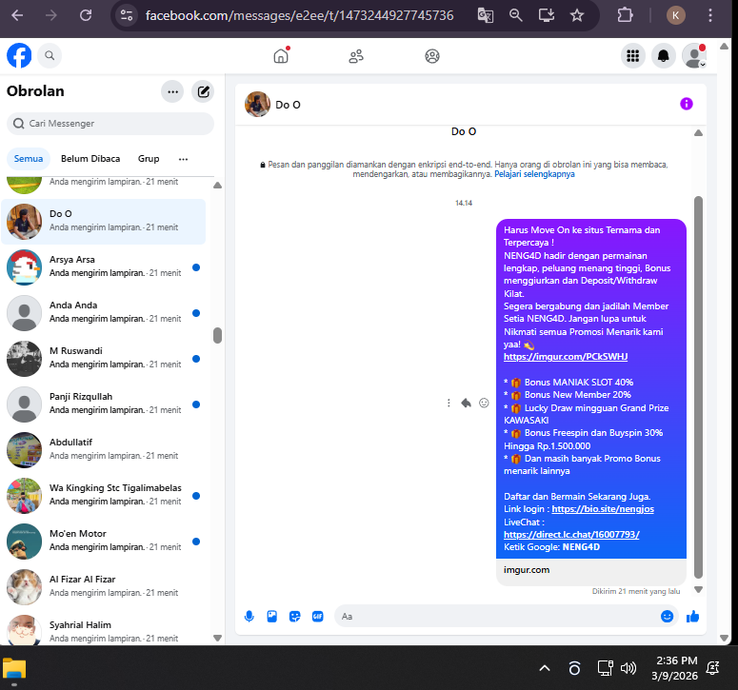Open browser extensions puzzle icon
Screen dimensions: 738x690
coord(625,15)
